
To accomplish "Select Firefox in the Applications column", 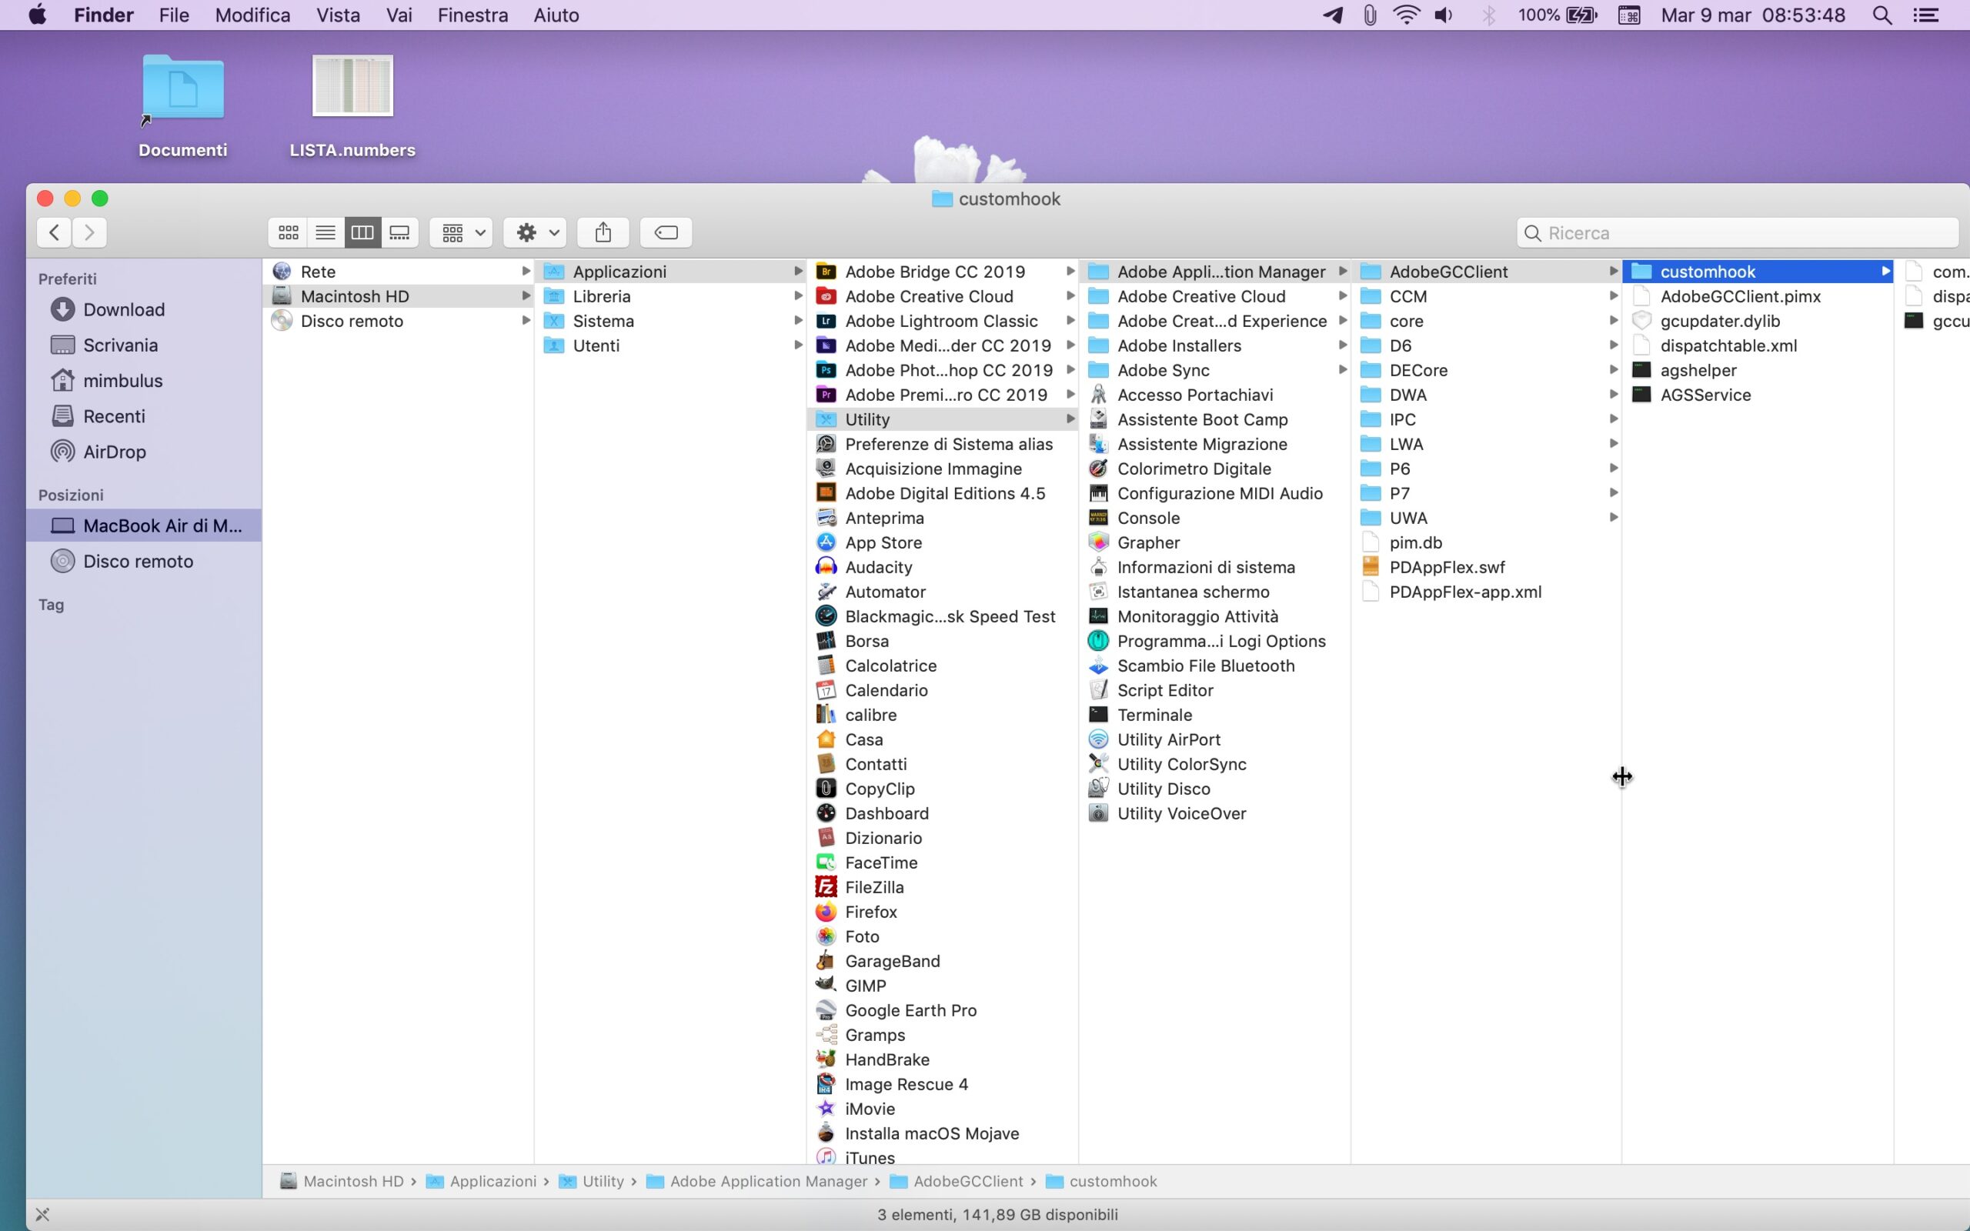I will point(870,912).
